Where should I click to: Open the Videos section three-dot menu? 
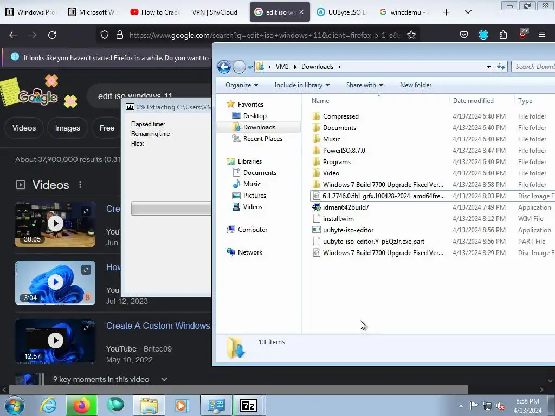(80, 185)
